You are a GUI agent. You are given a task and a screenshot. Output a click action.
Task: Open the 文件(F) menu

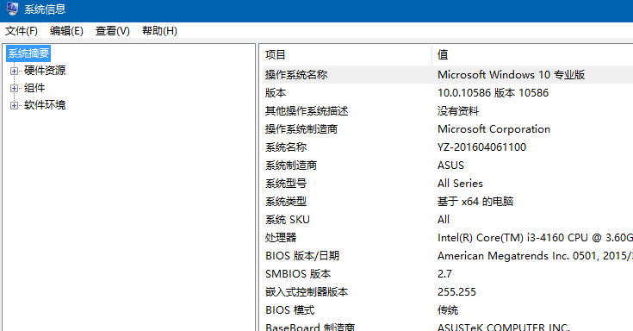[22, 31]
